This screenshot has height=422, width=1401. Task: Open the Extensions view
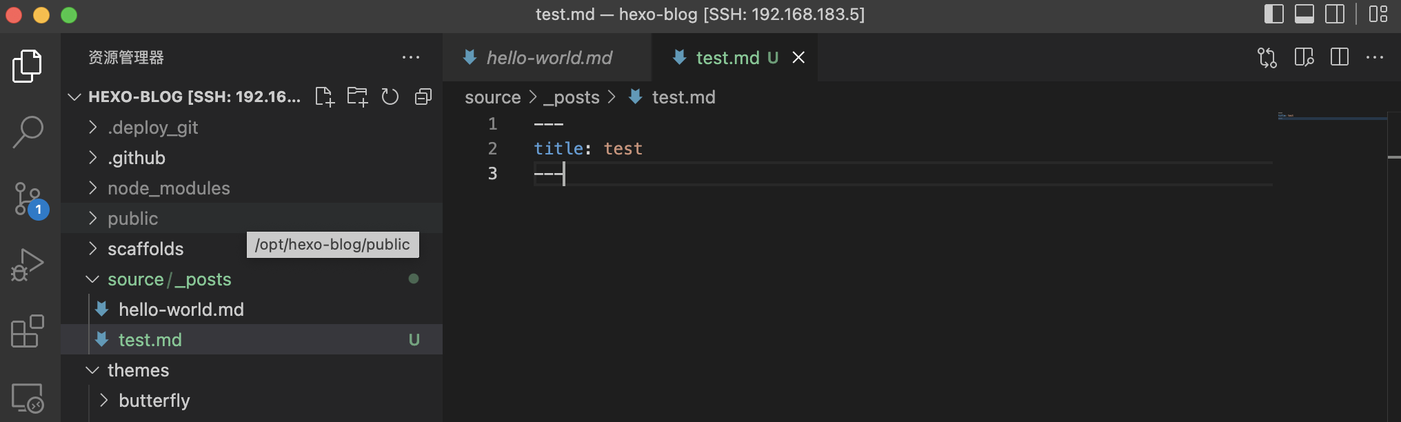pyautogui.click(x=28, y=332)
